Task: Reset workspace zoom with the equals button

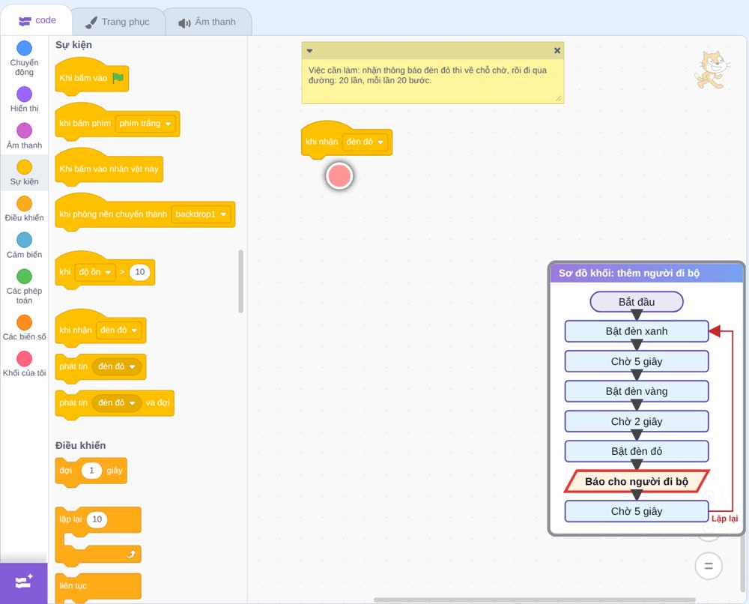Action: [x=709, y=566]
